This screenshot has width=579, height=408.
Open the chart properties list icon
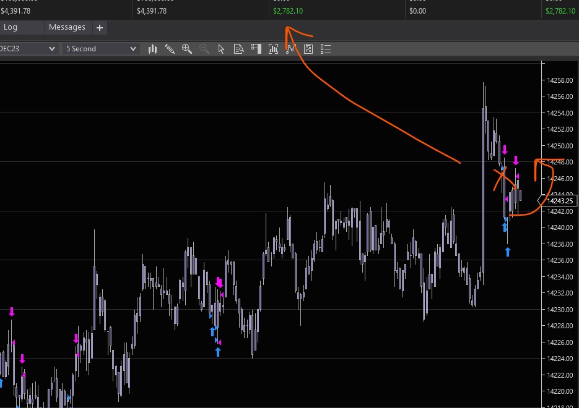[325, 49]
